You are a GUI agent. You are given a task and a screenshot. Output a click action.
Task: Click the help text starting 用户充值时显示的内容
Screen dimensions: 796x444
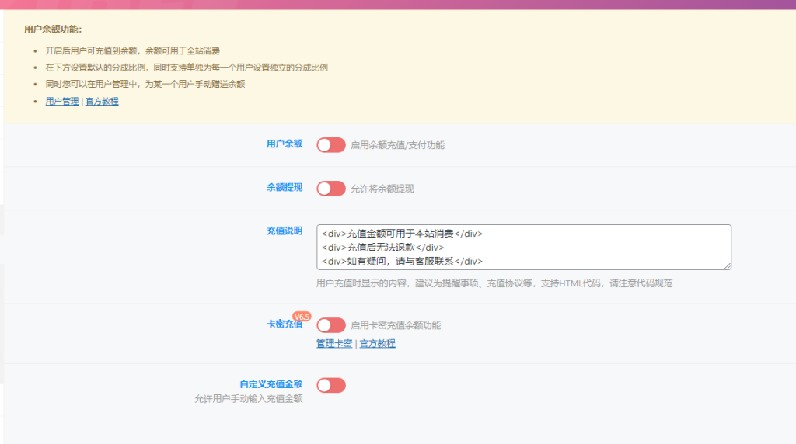[x=494, y=283]
